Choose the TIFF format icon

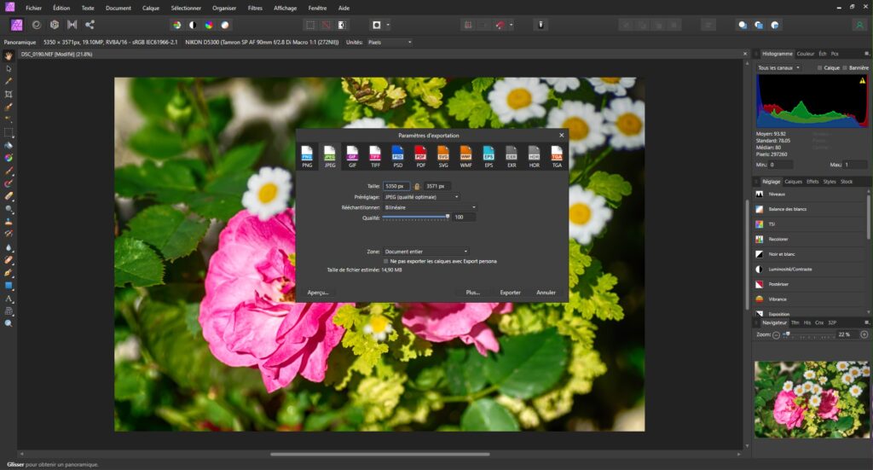pyautogui.click(x=375, y=155)
